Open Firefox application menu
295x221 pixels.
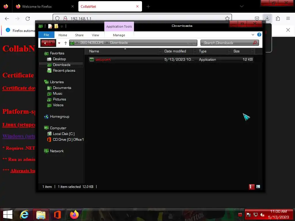tap(288, 18)
